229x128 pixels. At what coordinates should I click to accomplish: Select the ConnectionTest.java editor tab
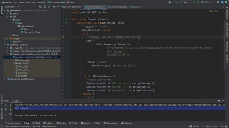(x=96, y=7)
